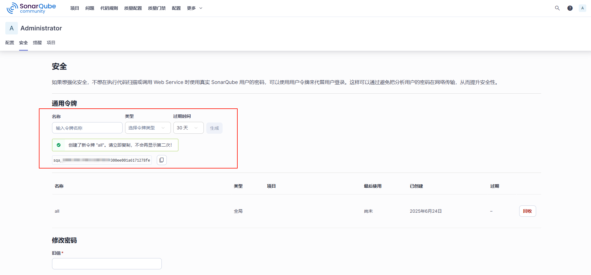Image resolution: width=591 pixels, height=275 pixels.
Task: Click the SonarQube community logo
Action: pyautogui.click(x=31, y=8)
